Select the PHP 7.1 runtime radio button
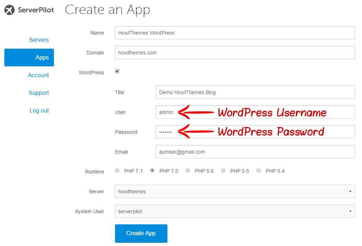The image size is (362, 246). (117, 171)
